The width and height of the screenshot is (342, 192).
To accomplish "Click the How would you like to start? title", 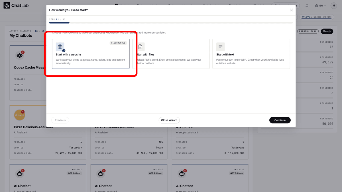I will tap(68, 10).
